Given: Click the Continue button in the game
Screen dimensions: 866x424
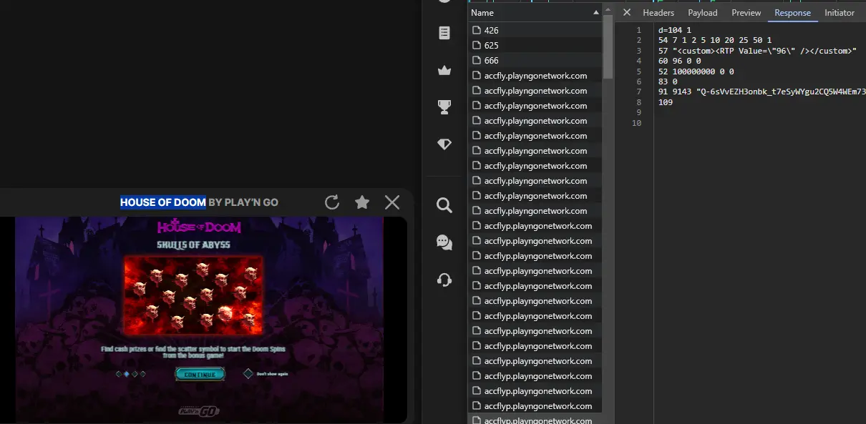Looking at the screenshot, I should (200, 374).
